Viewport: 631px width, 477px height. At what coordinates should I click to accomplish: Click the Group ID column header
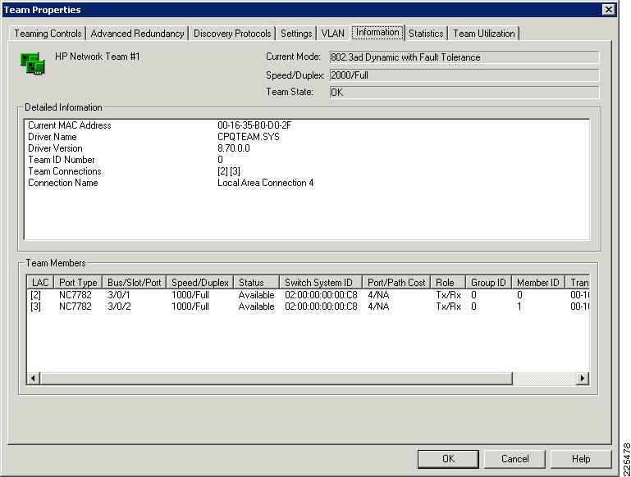(488, 283)
